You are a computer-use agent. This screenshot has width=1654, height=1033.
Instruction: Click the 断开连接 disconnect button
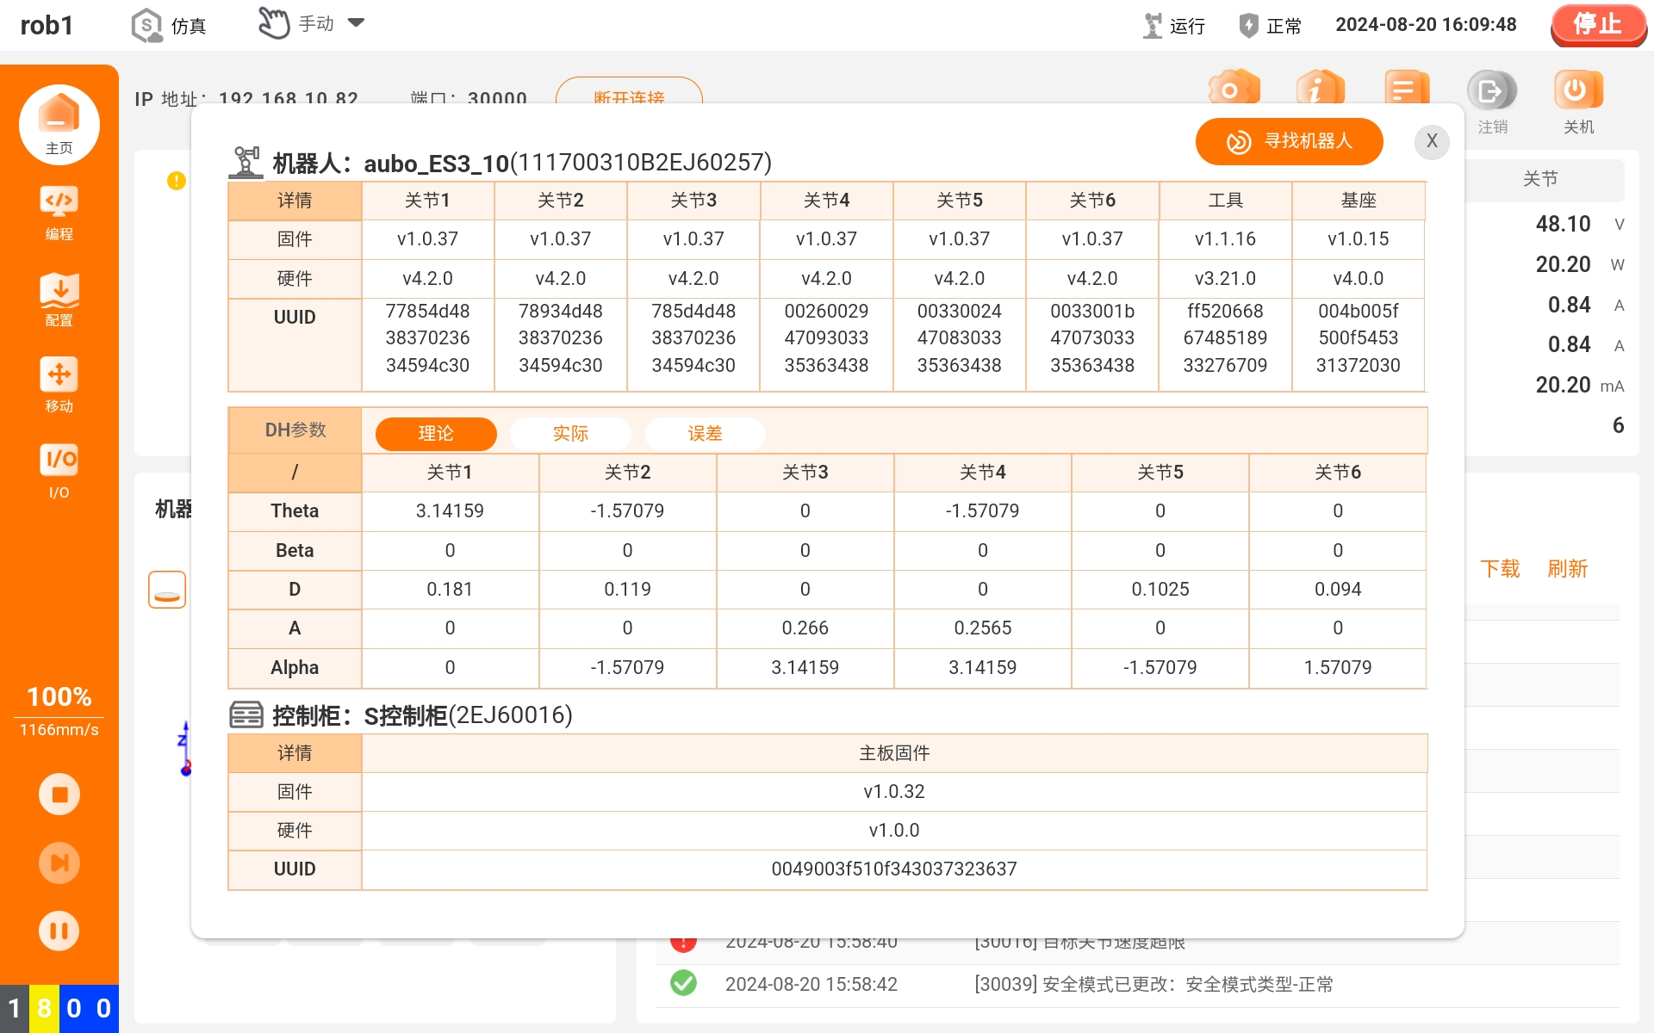pos(629,93)
